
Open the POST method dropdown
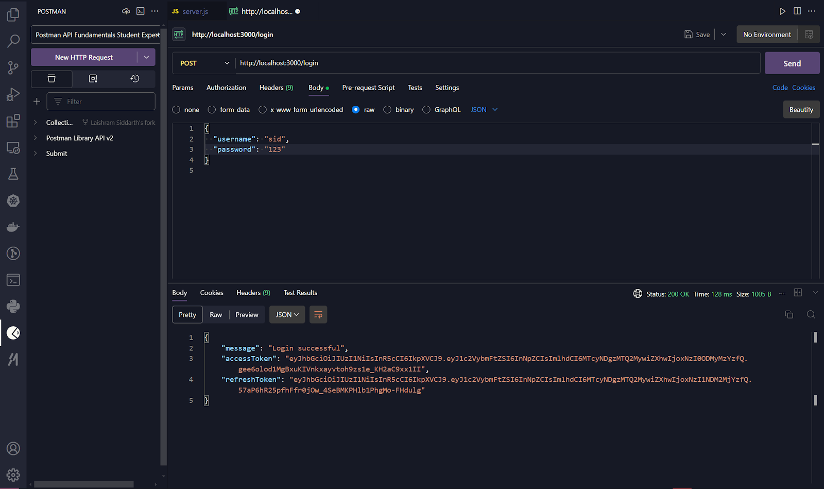point(203,62)
